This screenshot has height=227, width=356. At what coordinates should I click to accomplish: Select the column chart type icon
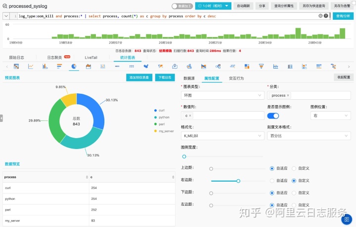click(x=45, y=67)
